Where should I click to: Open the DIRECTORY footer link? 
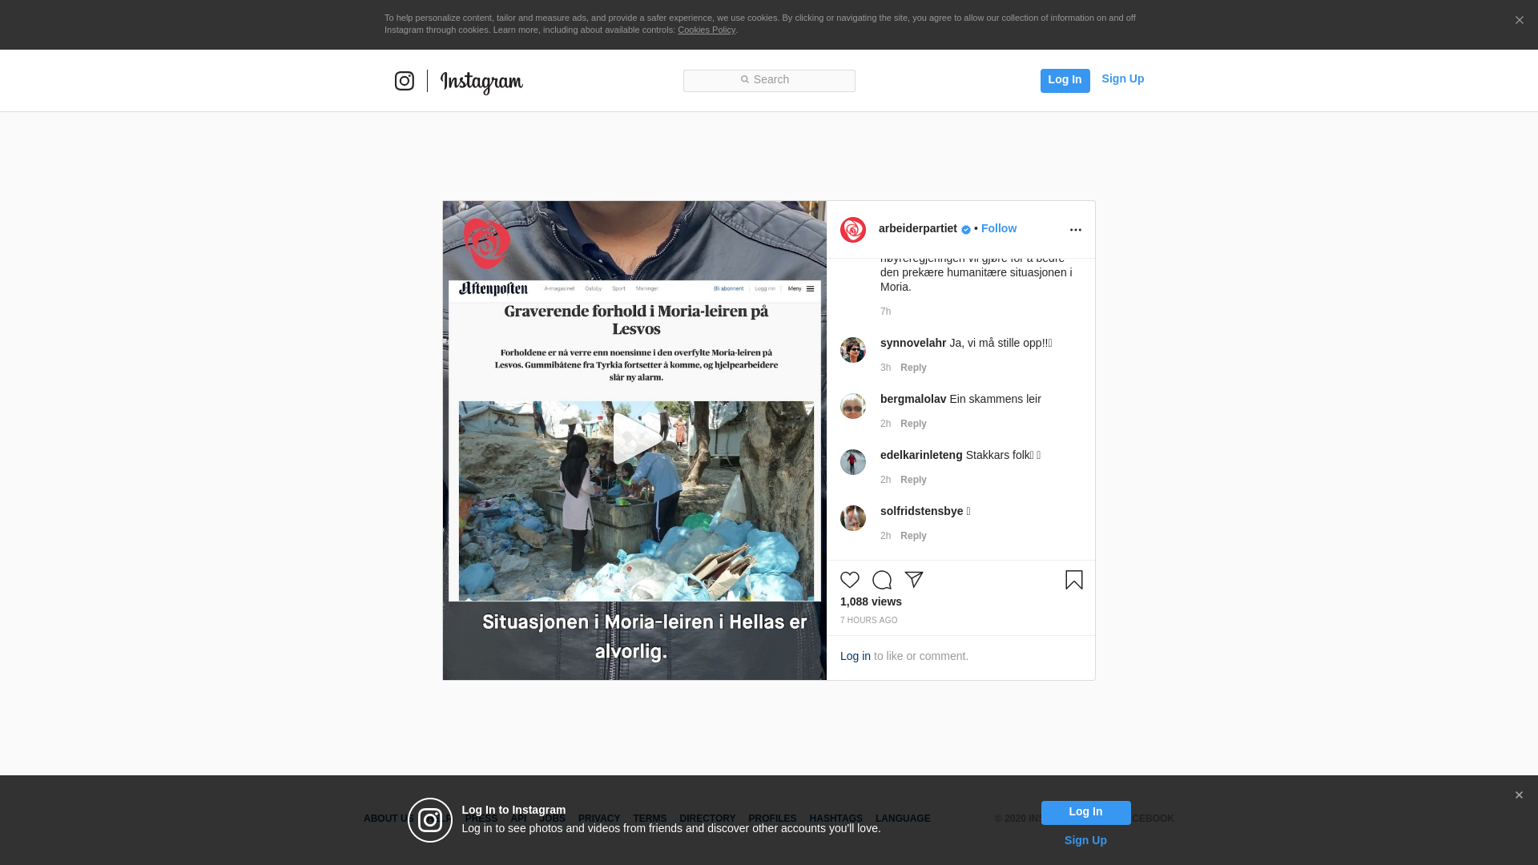coord(707,819)
